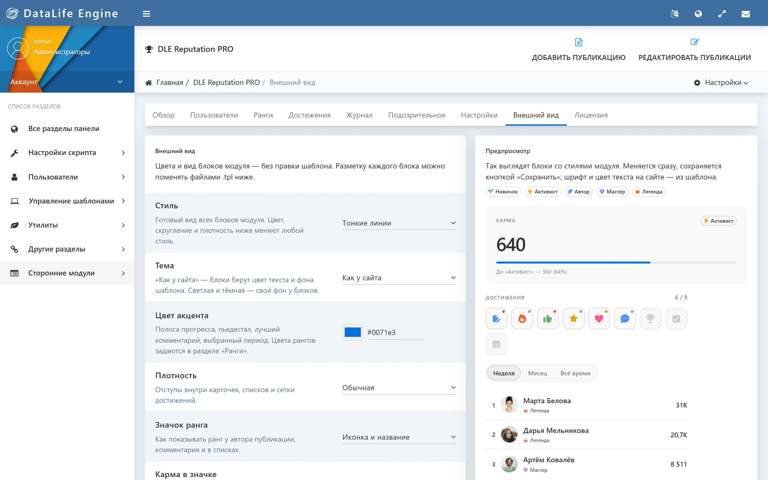Expand Настройки скрипта sidebar section
The image size is (768, 480).
(67, 153)
